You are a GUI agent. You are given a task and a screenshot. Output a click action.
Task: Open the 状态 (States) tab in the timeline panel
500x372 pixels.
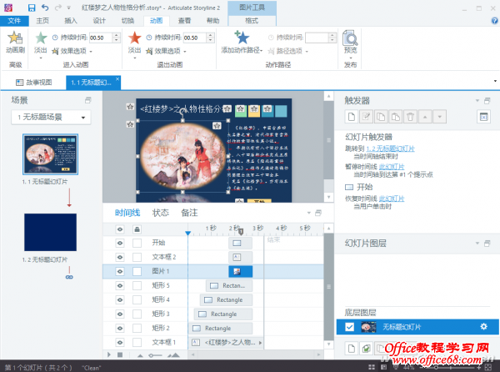(x=161, y=213)
